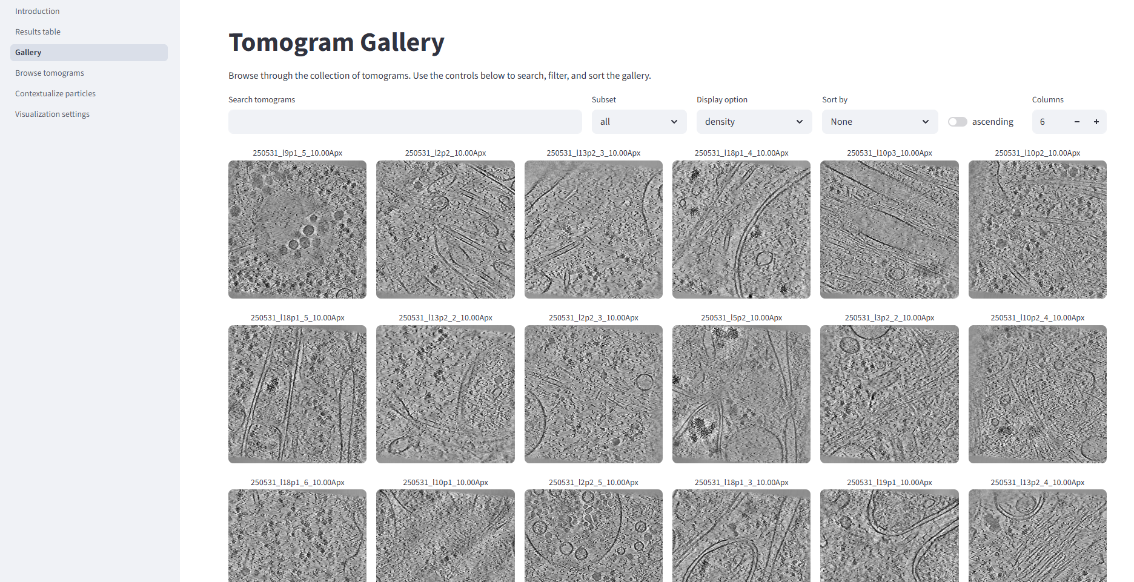Open tomogram thumbnail 250531_l18p1_3_10.00Apx
Viewport: 1134px width, 582px height.
741,536
